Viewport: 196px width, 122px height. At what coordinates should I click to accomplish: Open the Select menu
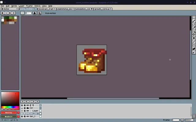(37, 6)
